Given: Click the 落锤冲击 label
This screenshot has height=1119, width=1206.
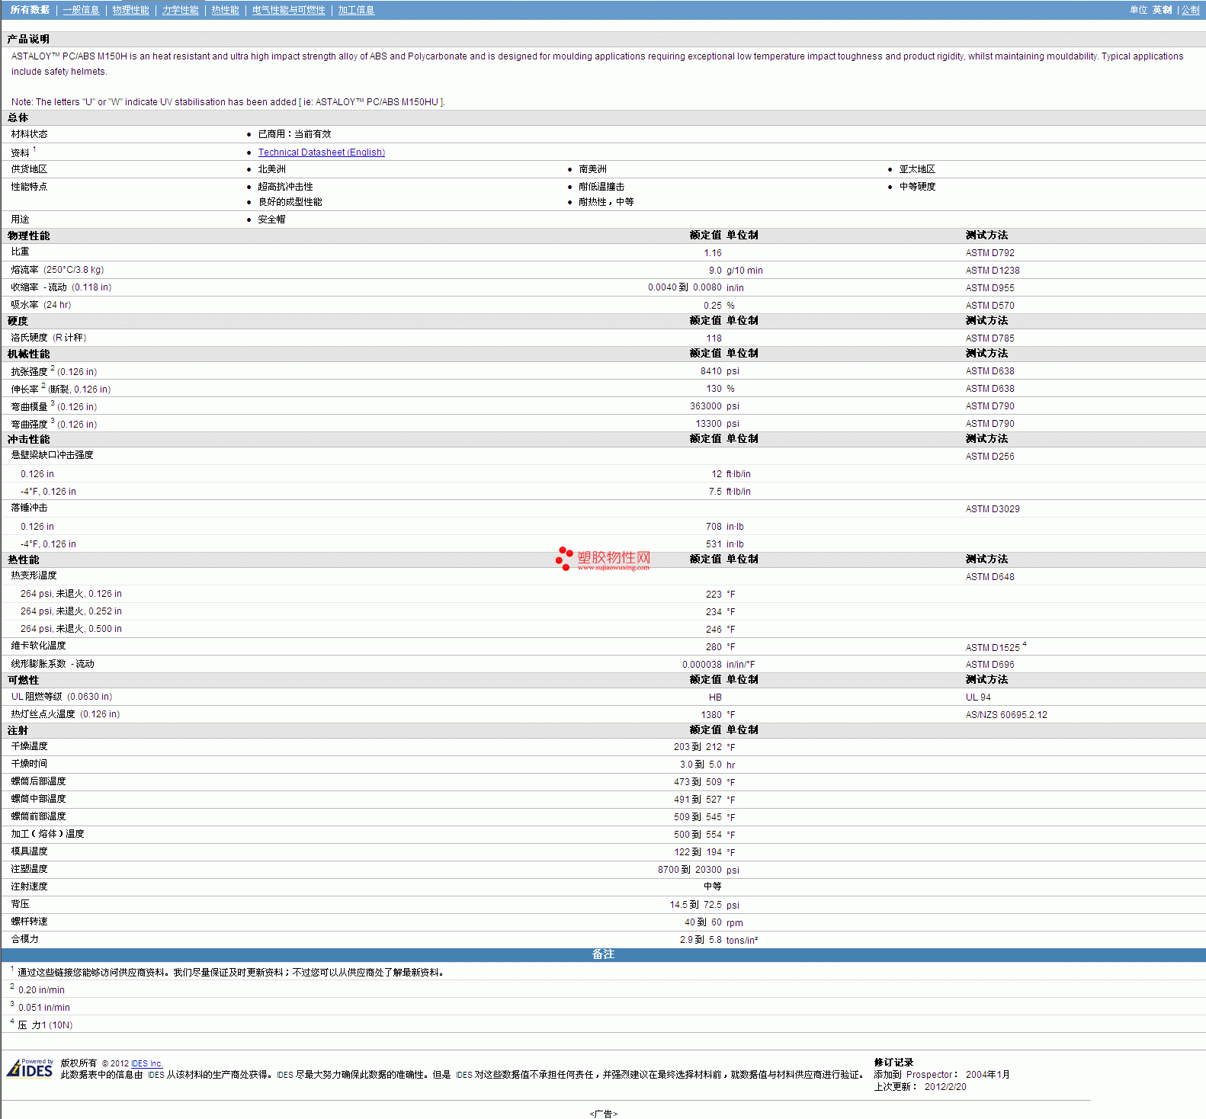Looking at the screenshot, I should (x=29, y=508).
